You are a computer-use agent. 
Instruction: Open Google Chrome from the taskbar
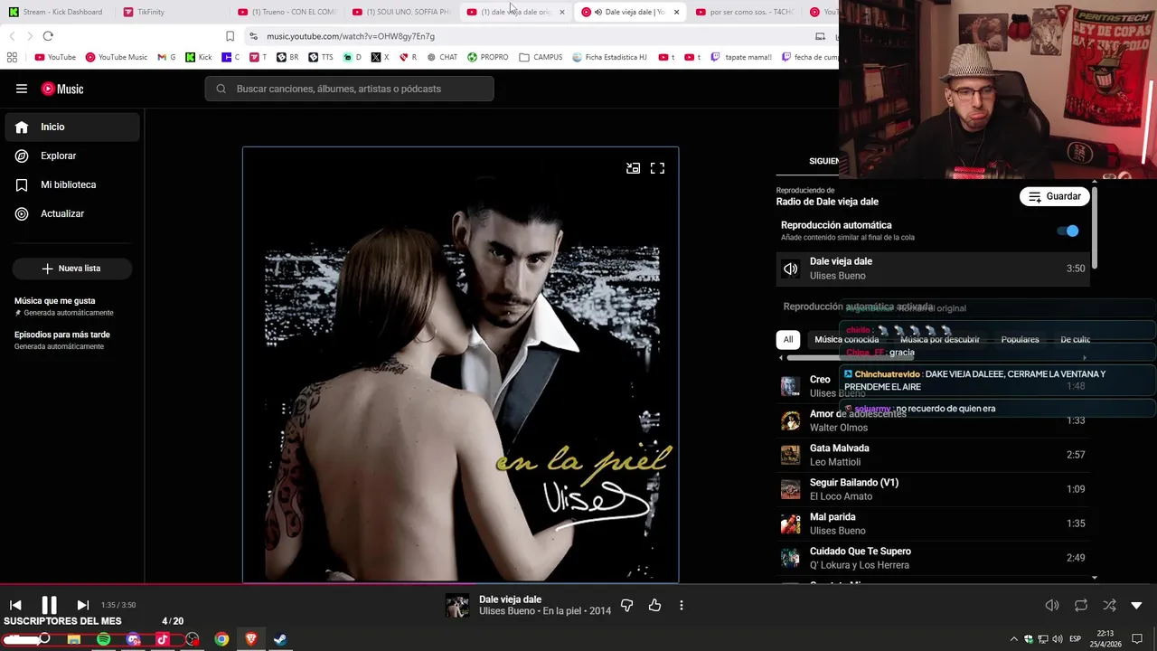click(x=221, y=639)
